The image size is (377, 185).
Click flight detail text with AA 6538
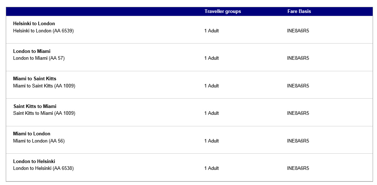point(43,168)
